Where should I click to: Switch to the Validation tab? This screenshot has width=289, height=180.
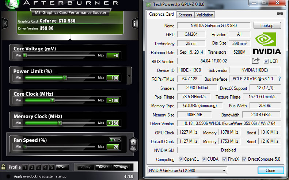205,15
